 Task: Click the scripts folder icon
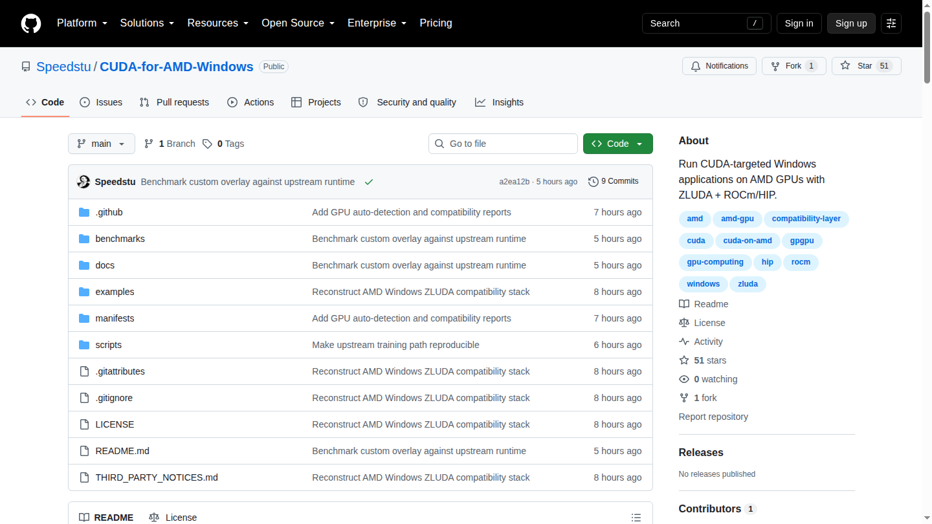(84, 345)
